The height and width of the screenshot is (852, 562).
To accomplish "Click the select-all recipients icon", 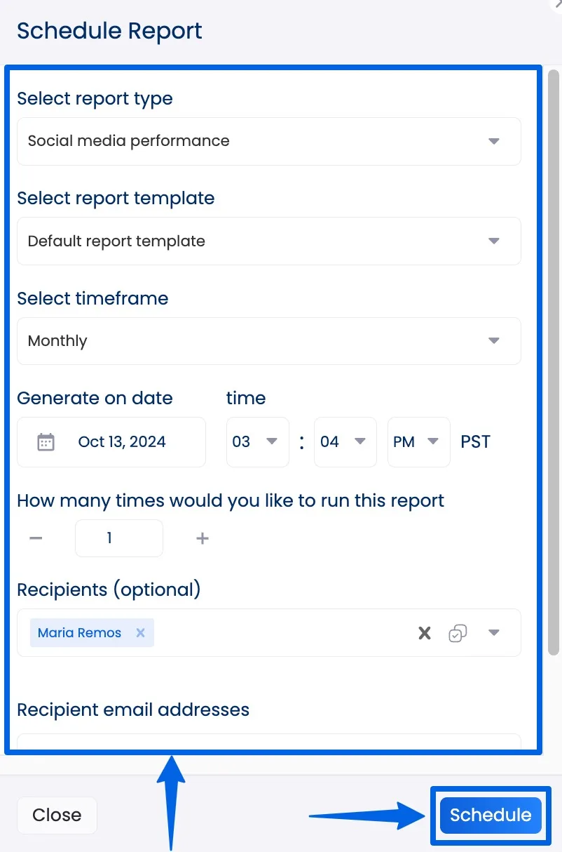I will coord(458,632).
